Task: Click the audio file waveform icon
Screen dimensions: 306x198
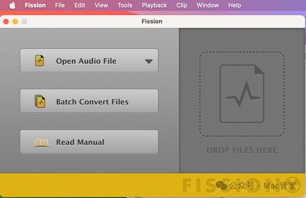Action: click(x=39, y=61)
